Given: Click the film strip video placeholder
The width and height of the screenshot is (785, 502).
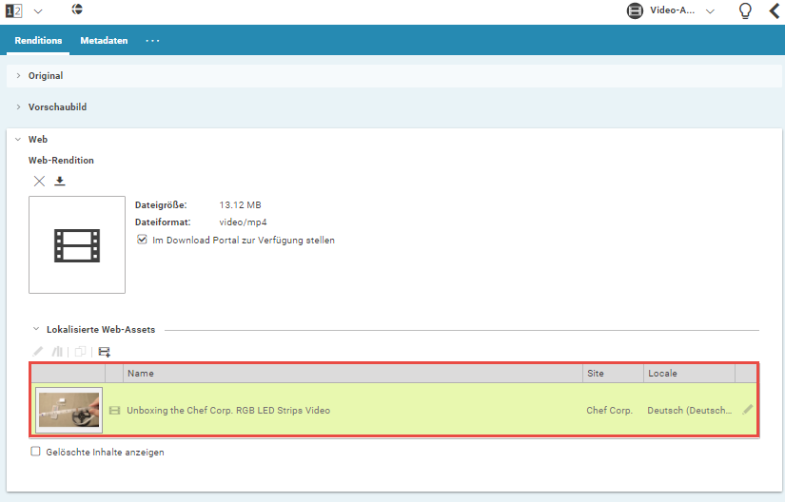Looking at the screenshot, I should [x=77, y=245].
